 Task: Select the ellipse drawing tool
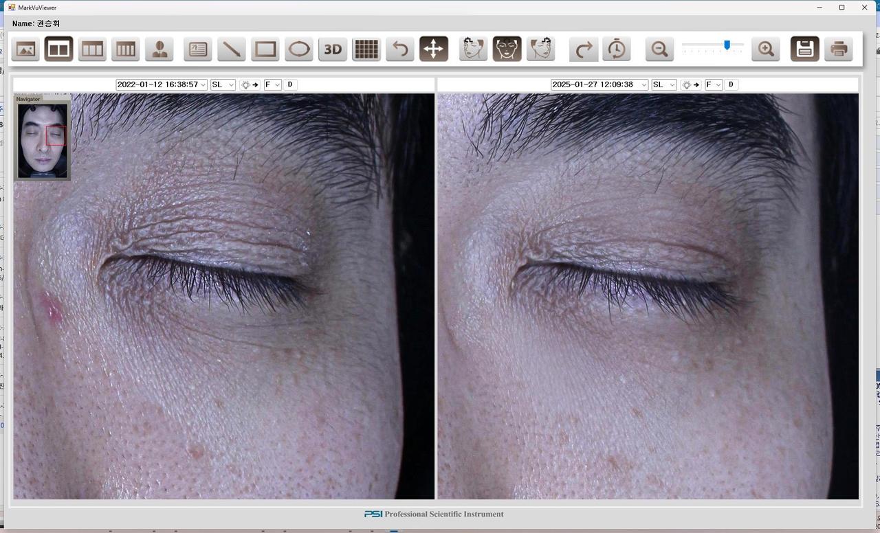(299, 49)
